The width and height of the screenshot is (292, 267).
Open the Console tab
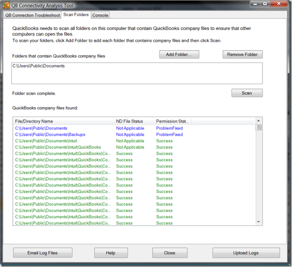(100, 15)
